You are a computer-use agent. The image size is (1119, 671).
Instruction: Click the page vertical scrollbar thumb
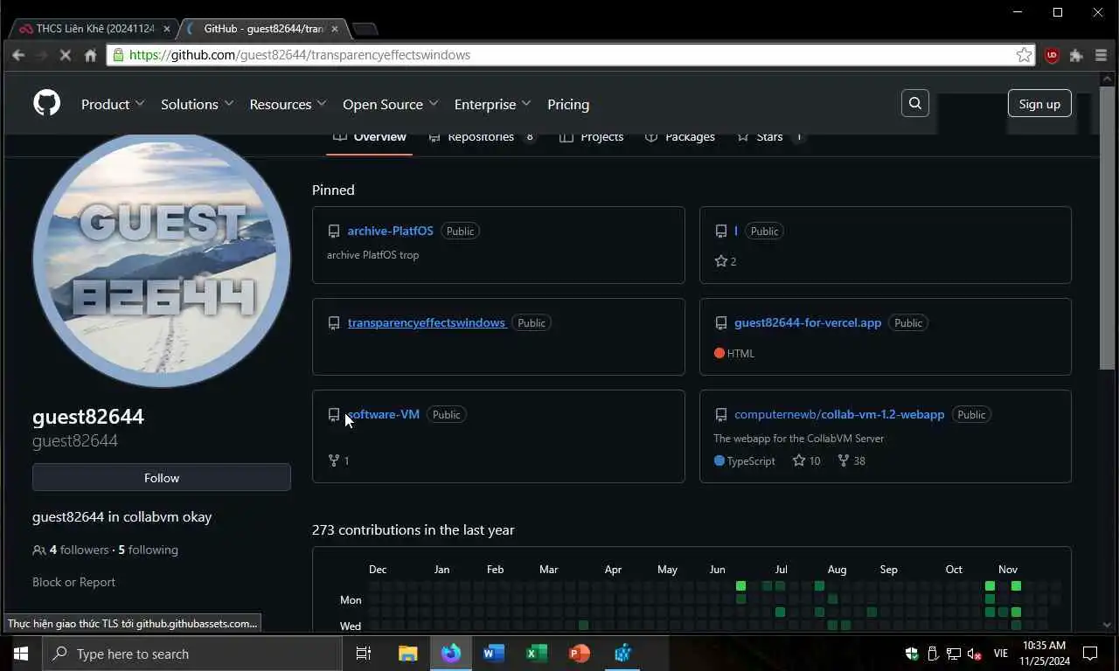pyautogui.click(x=1107, y=227)
